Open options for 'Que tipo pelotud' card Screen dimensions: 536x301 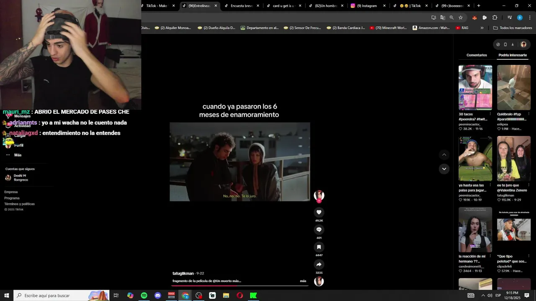[529, 256]
